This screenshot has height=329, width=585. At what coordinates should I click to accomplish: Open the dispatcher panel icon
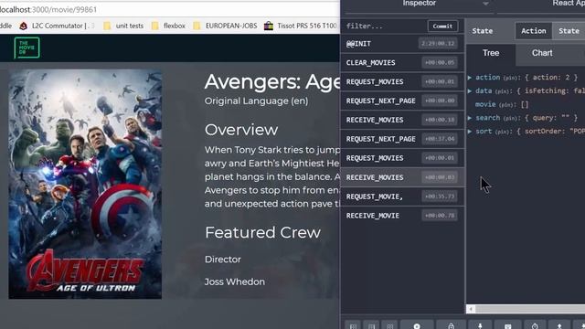click(x=508, y=325)
